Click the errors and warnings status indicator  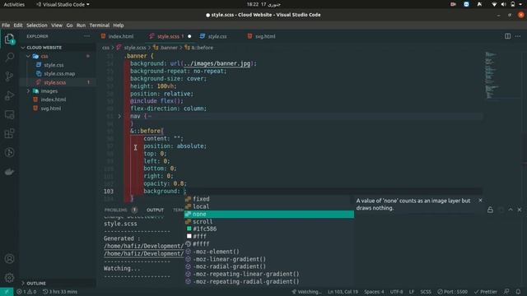26,292
